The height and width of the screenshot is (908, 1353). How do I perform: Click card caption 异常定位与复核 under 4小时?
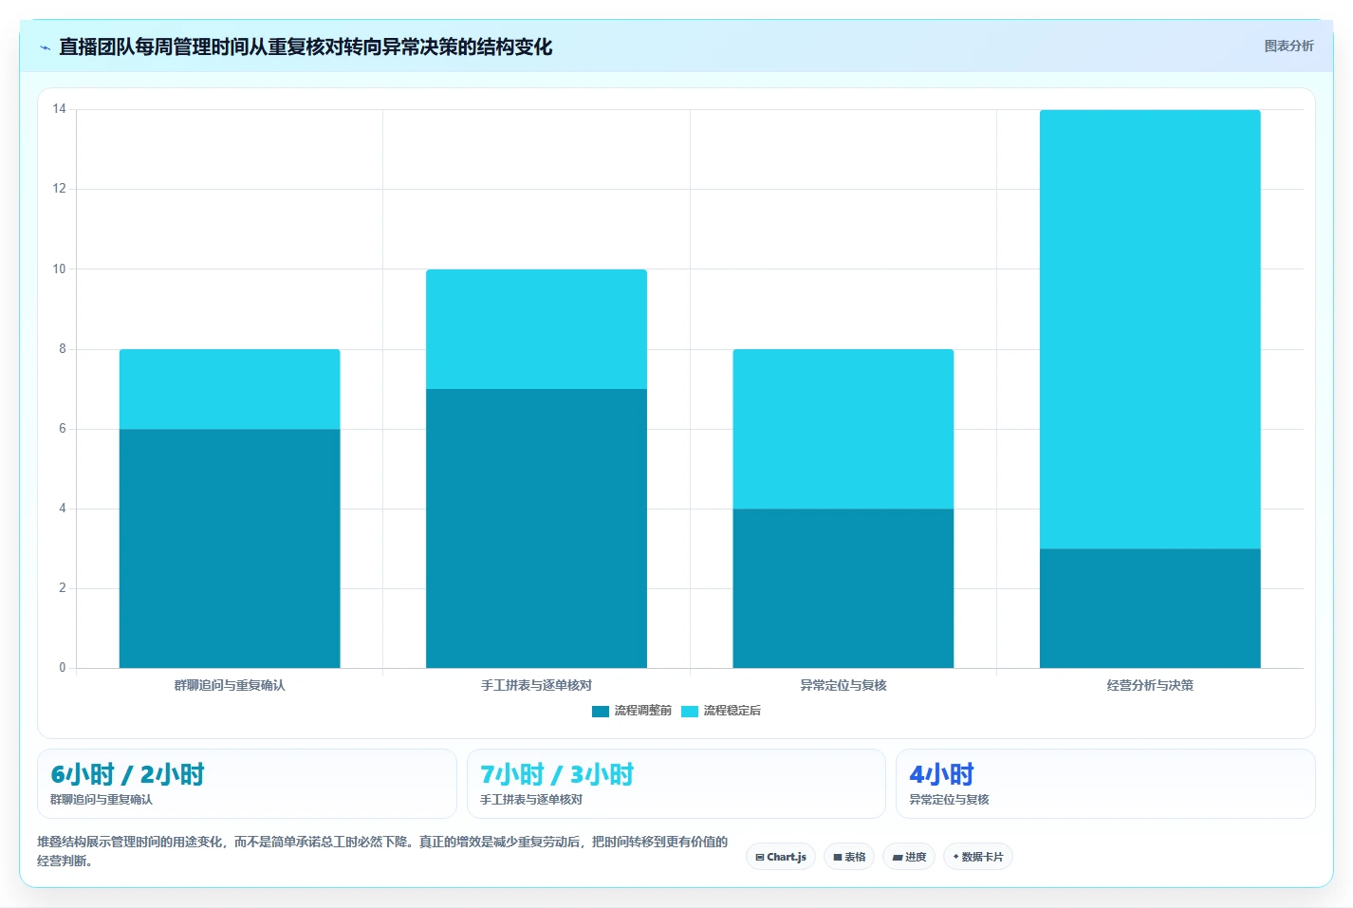[x=949, y=800]
